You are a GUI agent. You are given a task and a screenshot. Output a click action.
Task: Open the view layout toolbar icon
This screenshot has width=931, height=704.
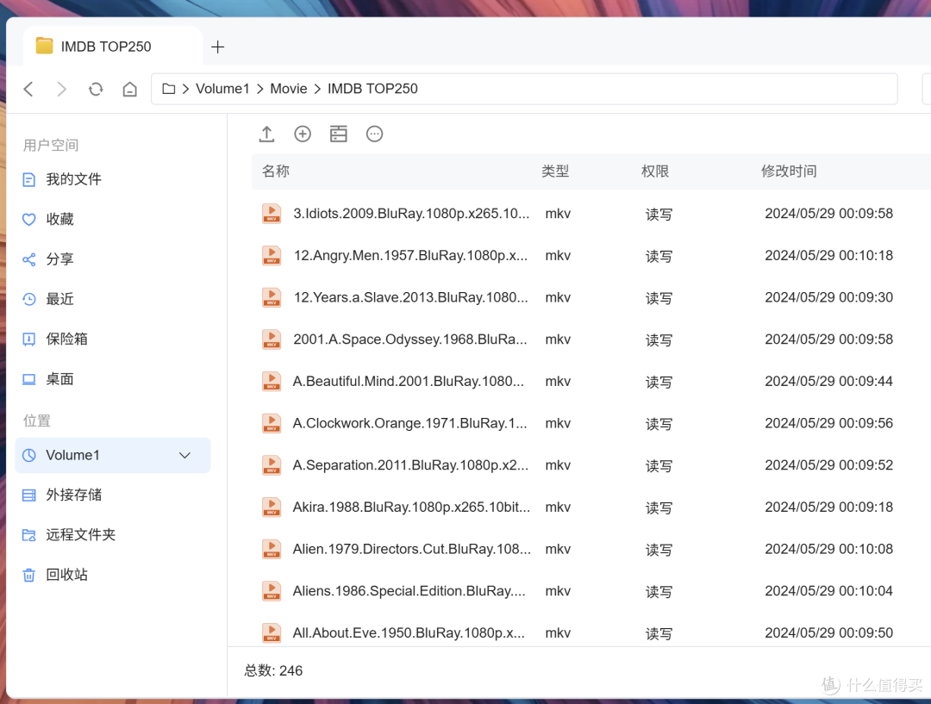tap(339, 134)
